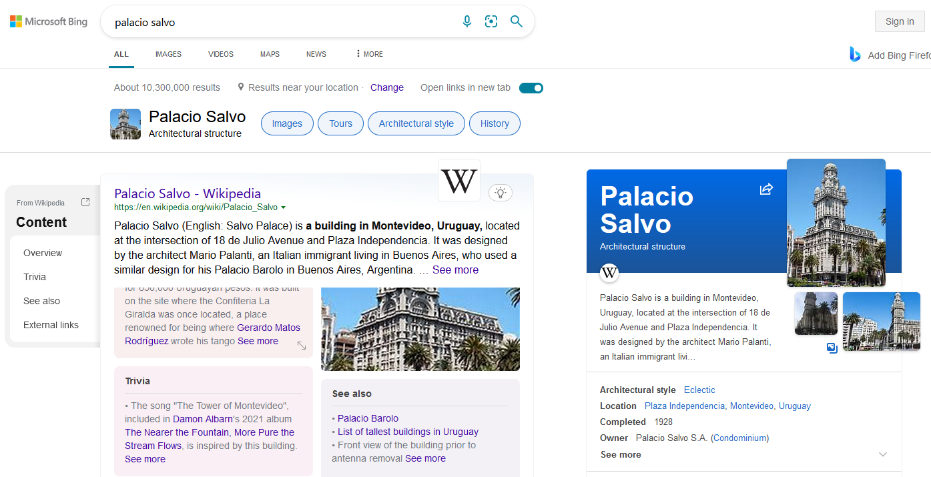Switch to the NEWS tab
Image resolution: width=931 pixels, height=477 pixels.
(316, 54)
